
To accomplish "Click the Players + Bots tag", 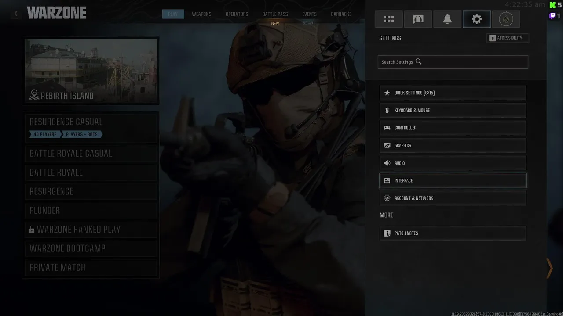I will pos(82,134).
